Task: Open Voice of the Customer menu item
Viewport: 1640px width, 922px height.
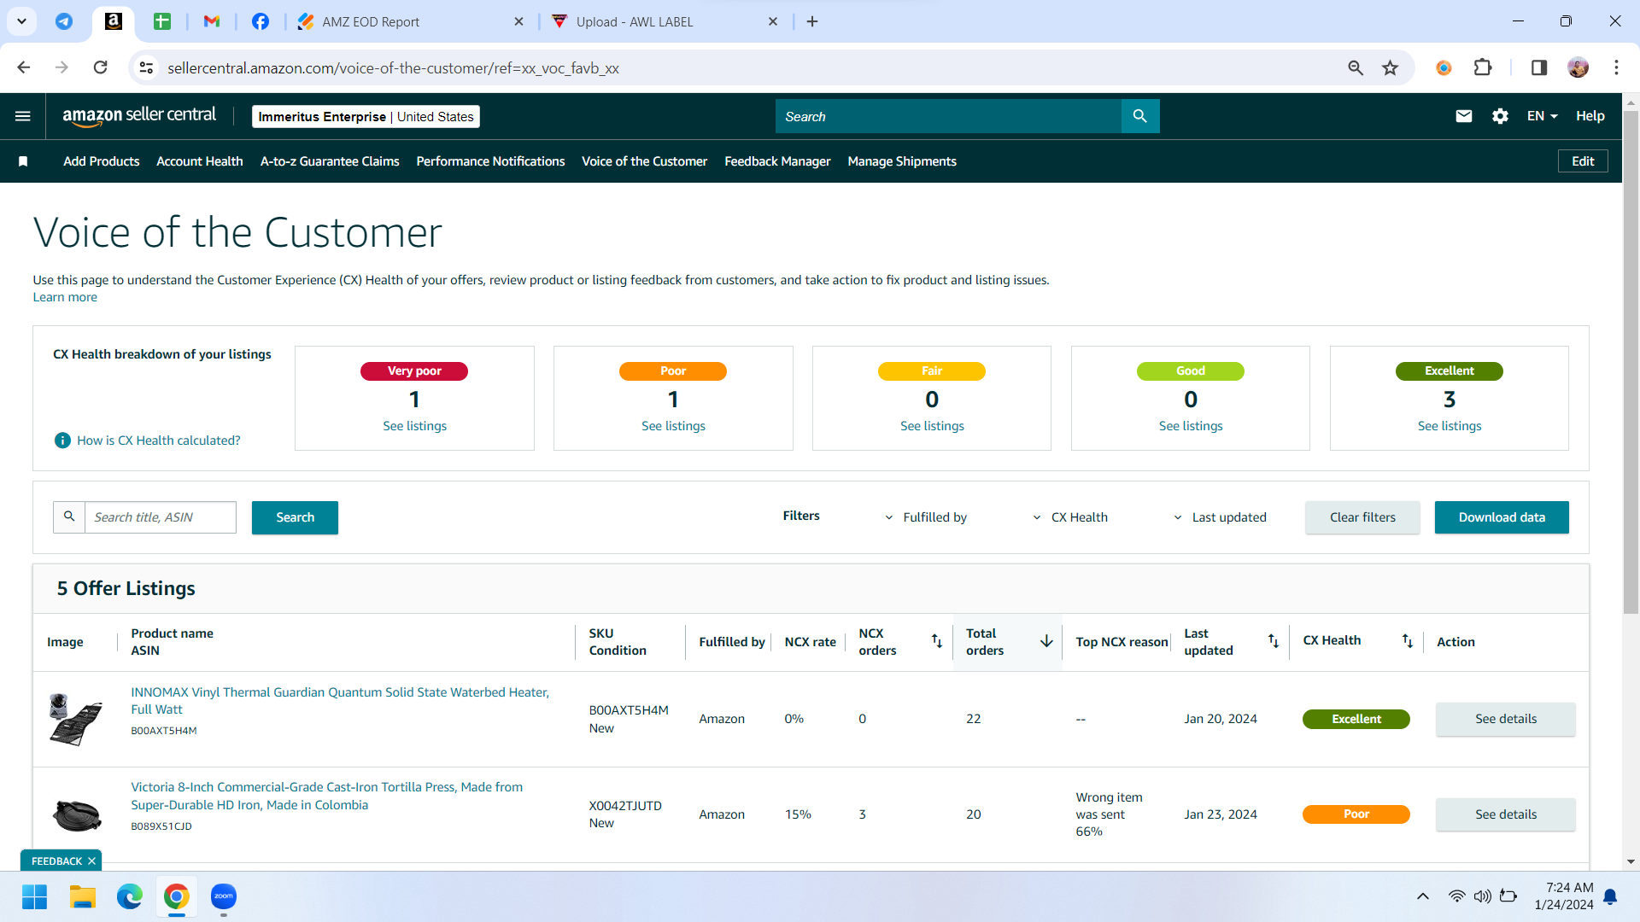Action: (644, 161)
